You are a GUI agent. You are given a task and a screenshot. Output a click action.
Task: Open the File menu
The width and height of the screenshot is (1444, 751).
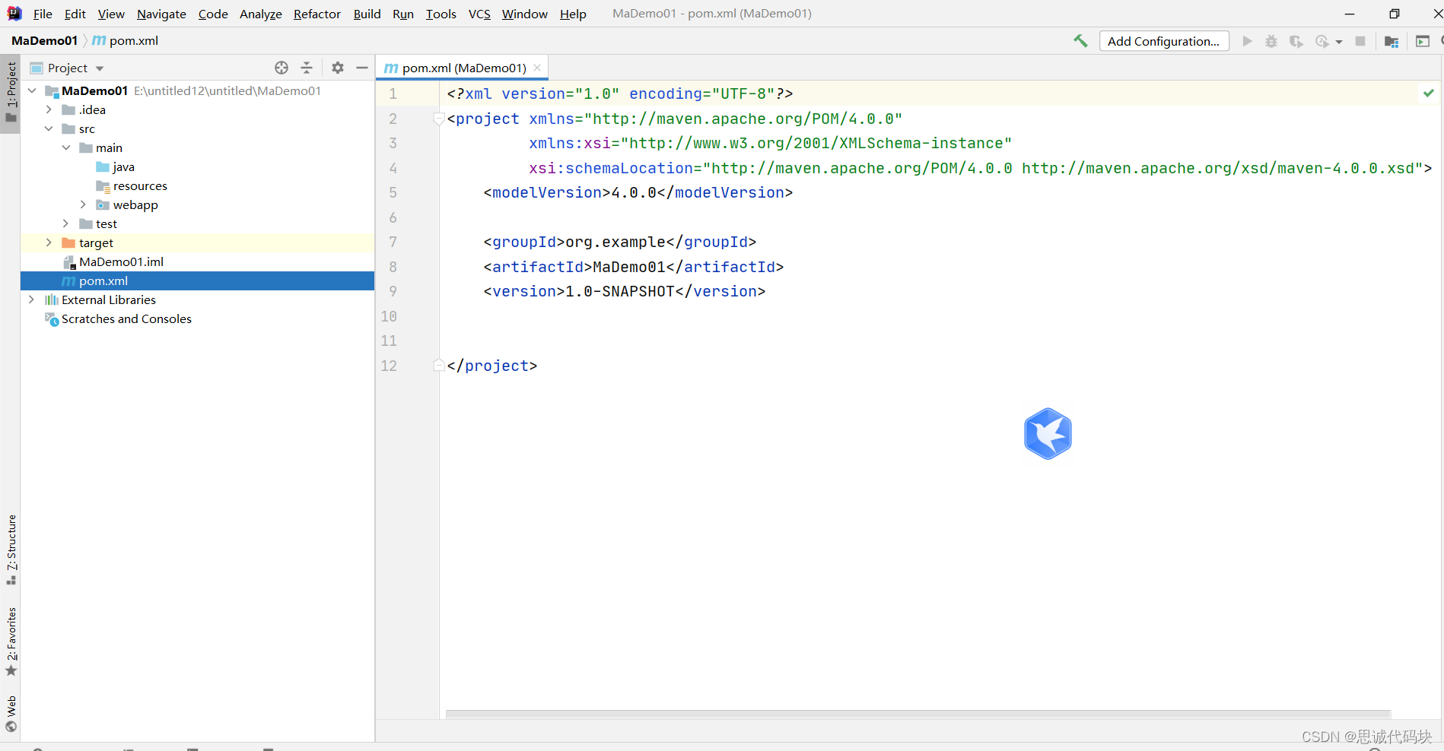click(x=43, y=14)
